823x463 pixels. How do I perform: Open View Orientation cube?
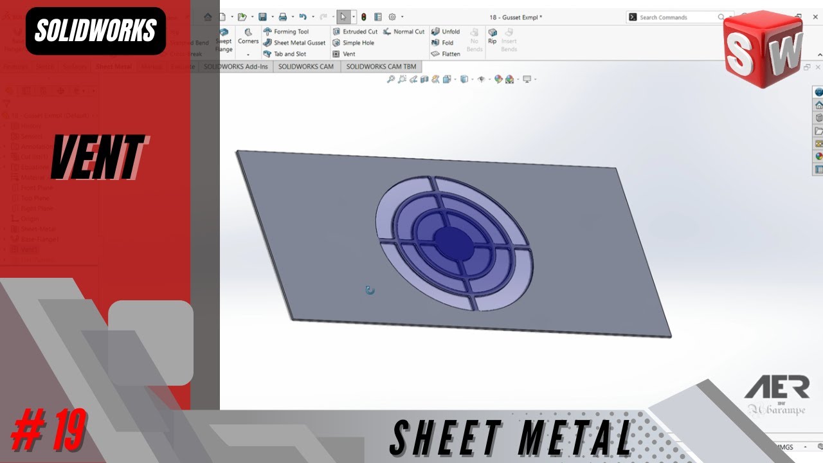(x=447, y=79)
